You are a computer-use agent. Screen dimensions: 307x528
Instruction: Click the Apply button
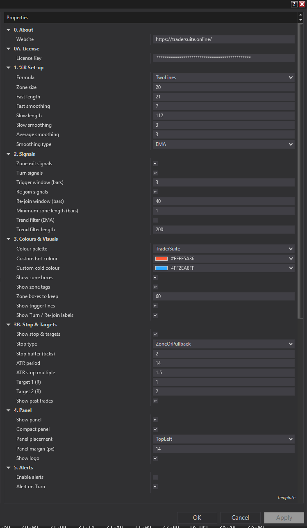click(284, 518)
